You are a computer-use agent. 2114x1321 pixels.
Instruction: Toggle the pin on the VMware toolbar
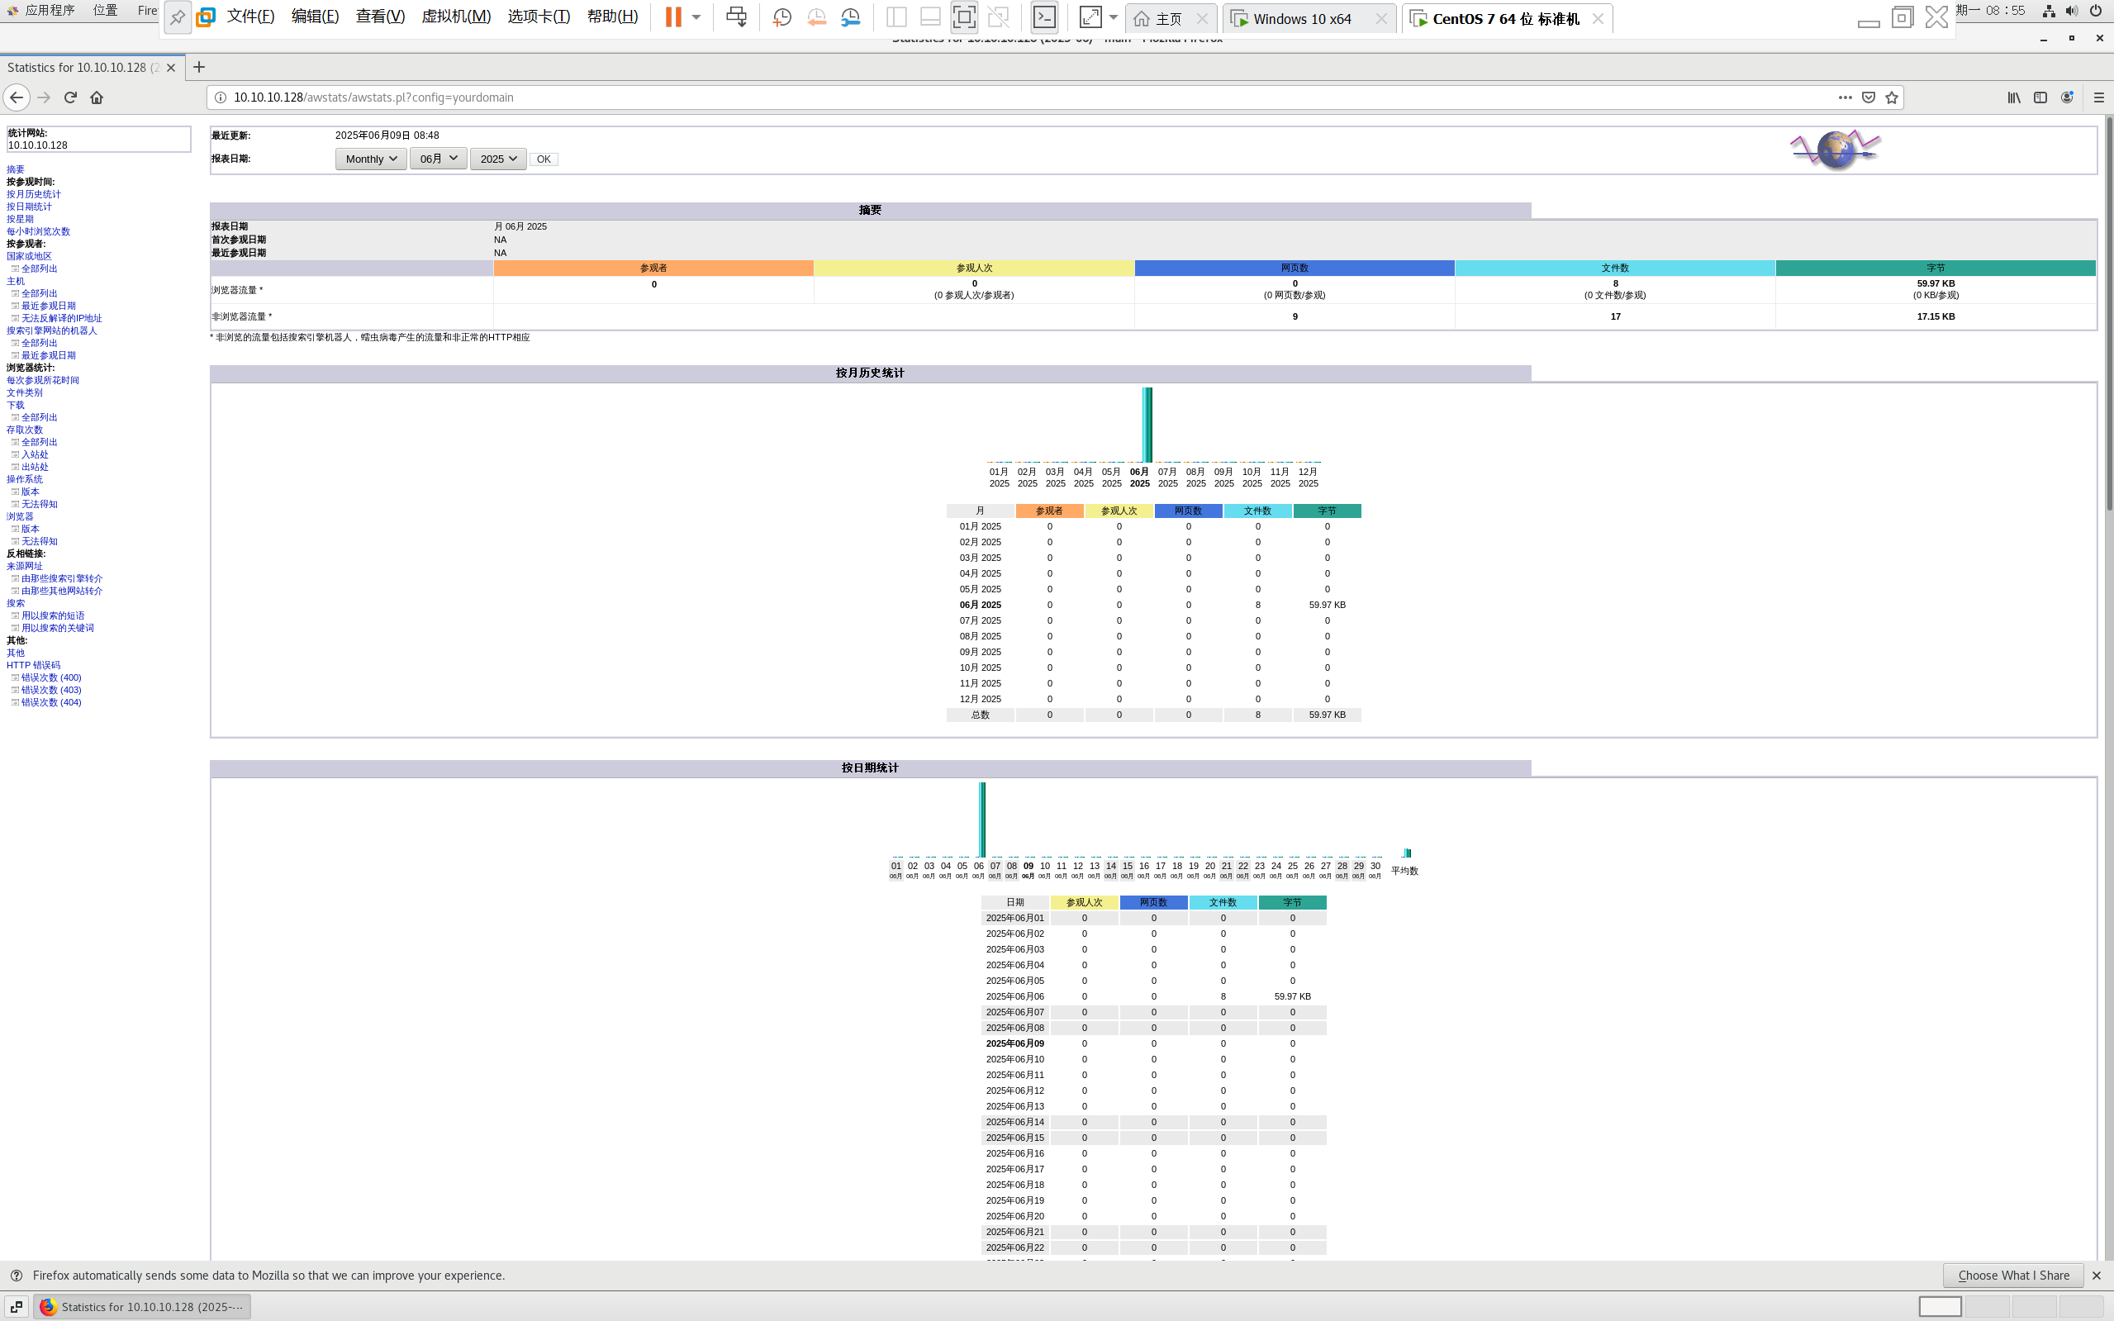178,17
